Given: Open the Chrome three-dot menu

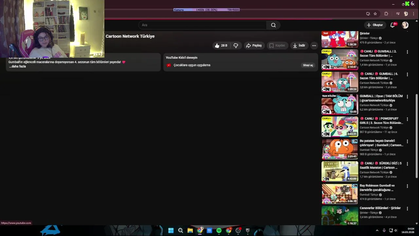Looking at the screenshot, I should pyautogui.click(x=413, y=14).
